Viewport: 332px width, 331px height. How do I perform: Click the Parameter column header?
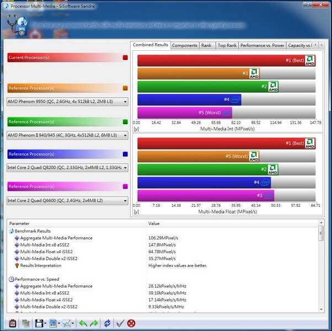[x=77, y=223]
